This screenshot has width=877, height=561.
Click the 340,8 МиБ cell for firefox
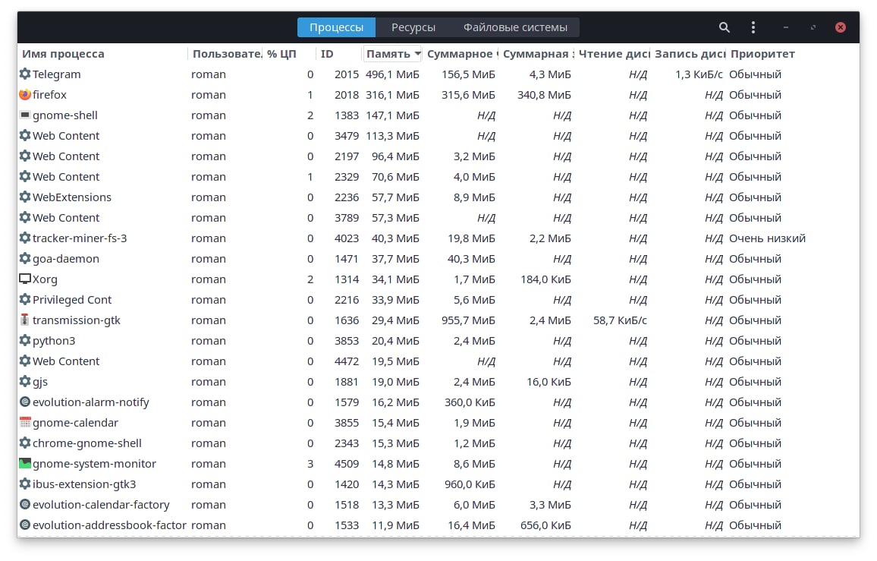click(544, 95)
